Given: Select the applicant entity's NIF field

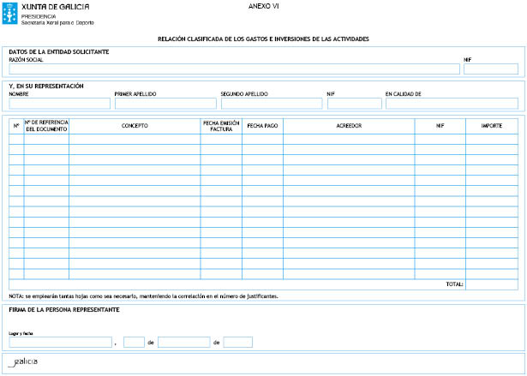Looking at the screenshot, I should [x=490, y=69].
